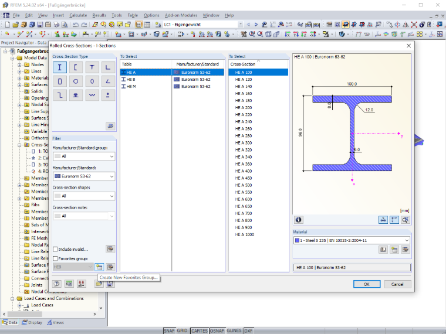446x334 pixels.
Task: Click the cross-section info button
Action: coord(298,220)
